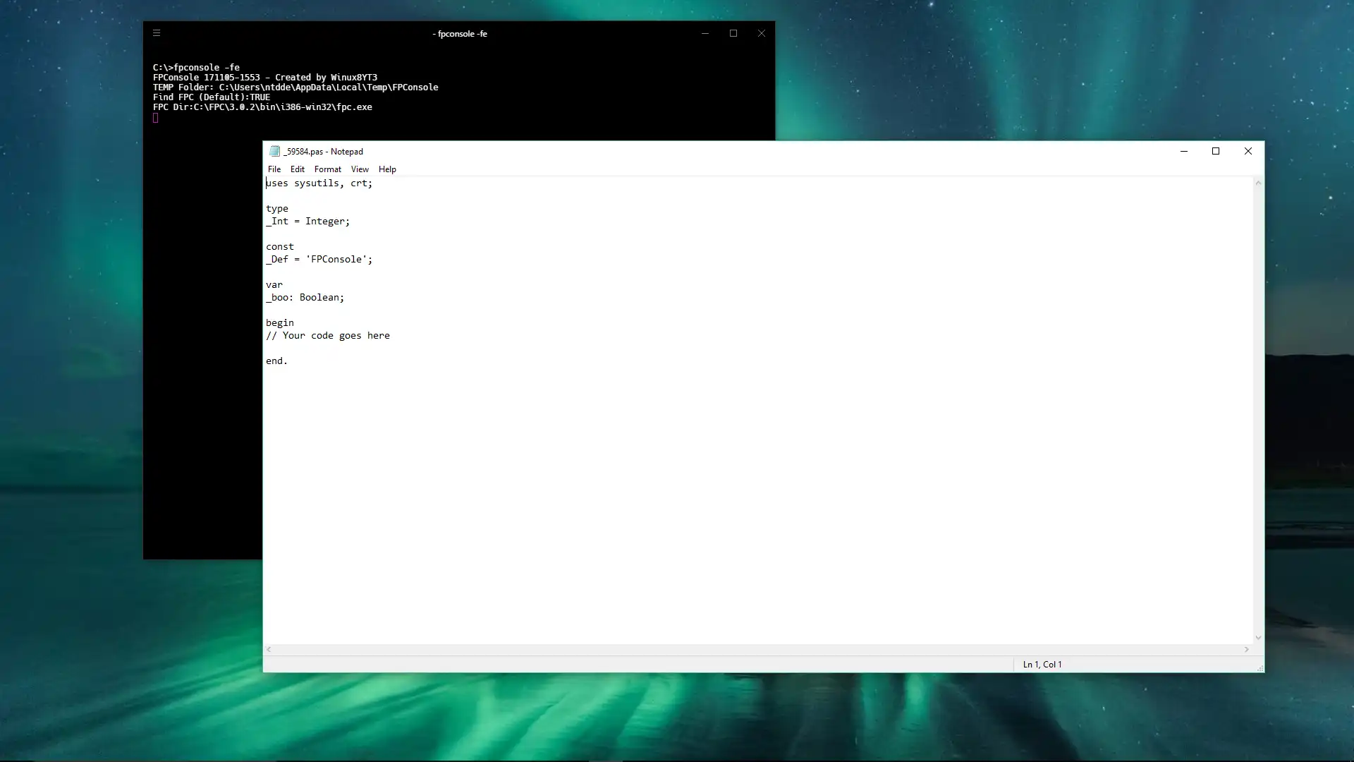Click the 'begin' keyword line

coord(280,323)
